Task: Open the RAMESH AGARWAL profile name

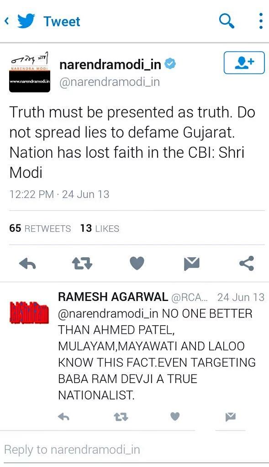Action: click(113, 296)
